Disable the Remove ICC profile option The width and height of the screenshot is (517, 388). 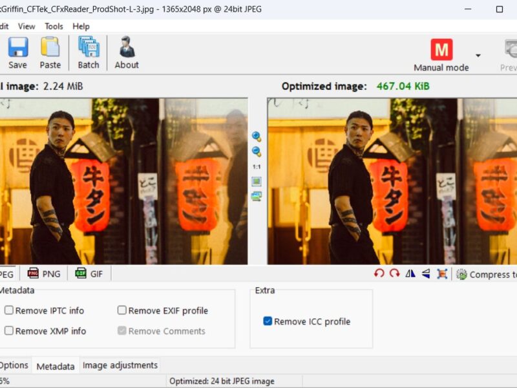[x=267, y=321]
